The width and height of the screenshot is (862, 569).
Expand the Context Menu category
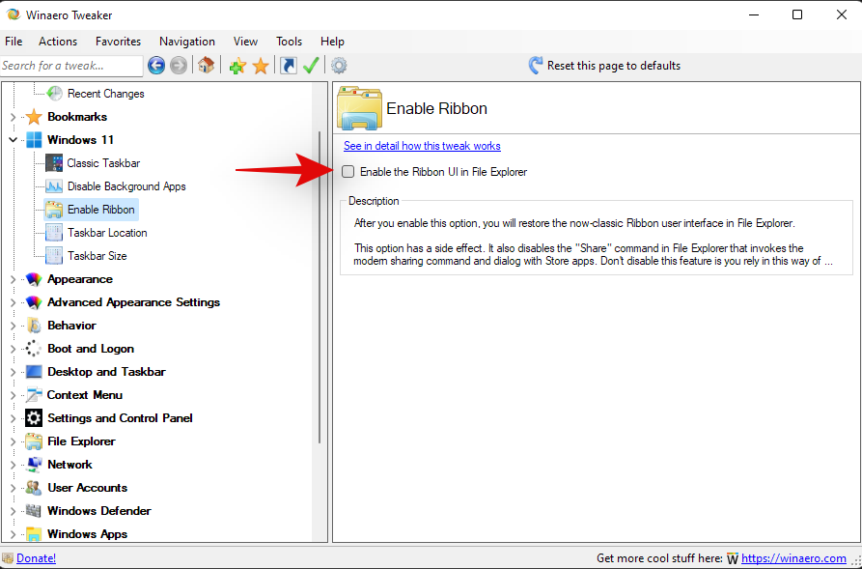[13, 395]
